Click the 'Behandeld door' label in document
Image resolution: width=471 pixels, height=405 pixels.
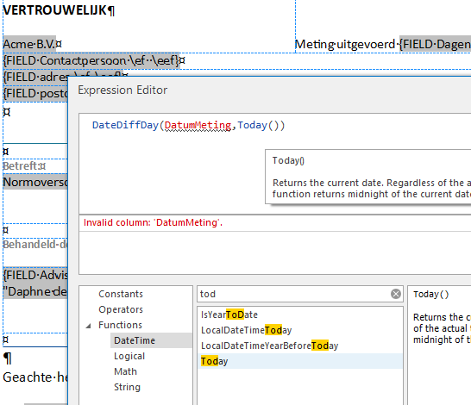pos(35,244)
